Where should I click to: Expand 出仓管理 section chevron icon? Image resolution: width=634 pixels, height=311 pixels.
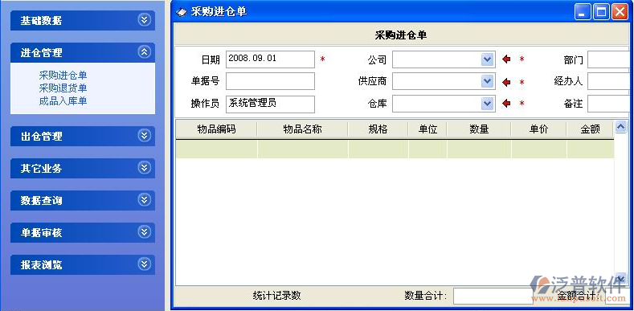coord(145,136)
